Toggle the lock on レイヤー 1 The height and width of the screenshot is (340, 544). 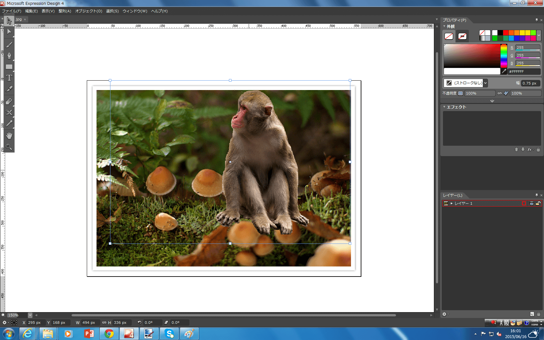pyautogui.click(x=538, y=203)
